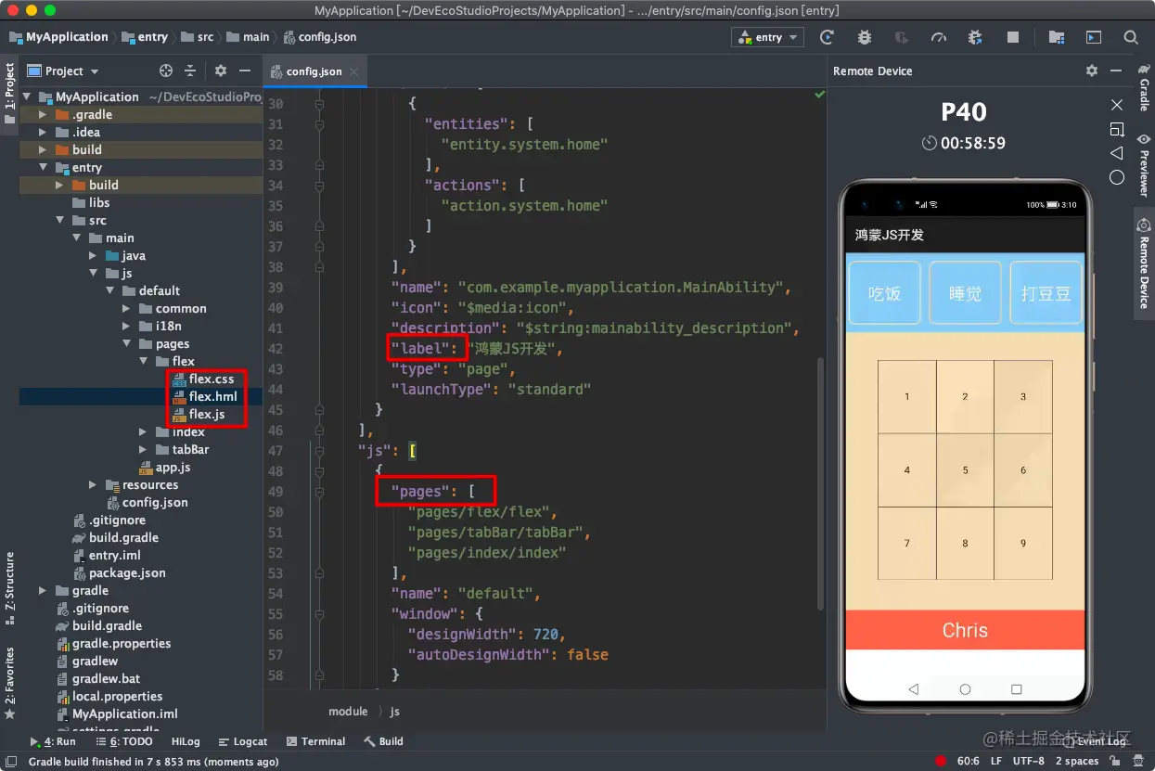The height and width of the screenshot is (771, 1155).
Task: Open the Terminal tool window tab
Action: point(315,741)
